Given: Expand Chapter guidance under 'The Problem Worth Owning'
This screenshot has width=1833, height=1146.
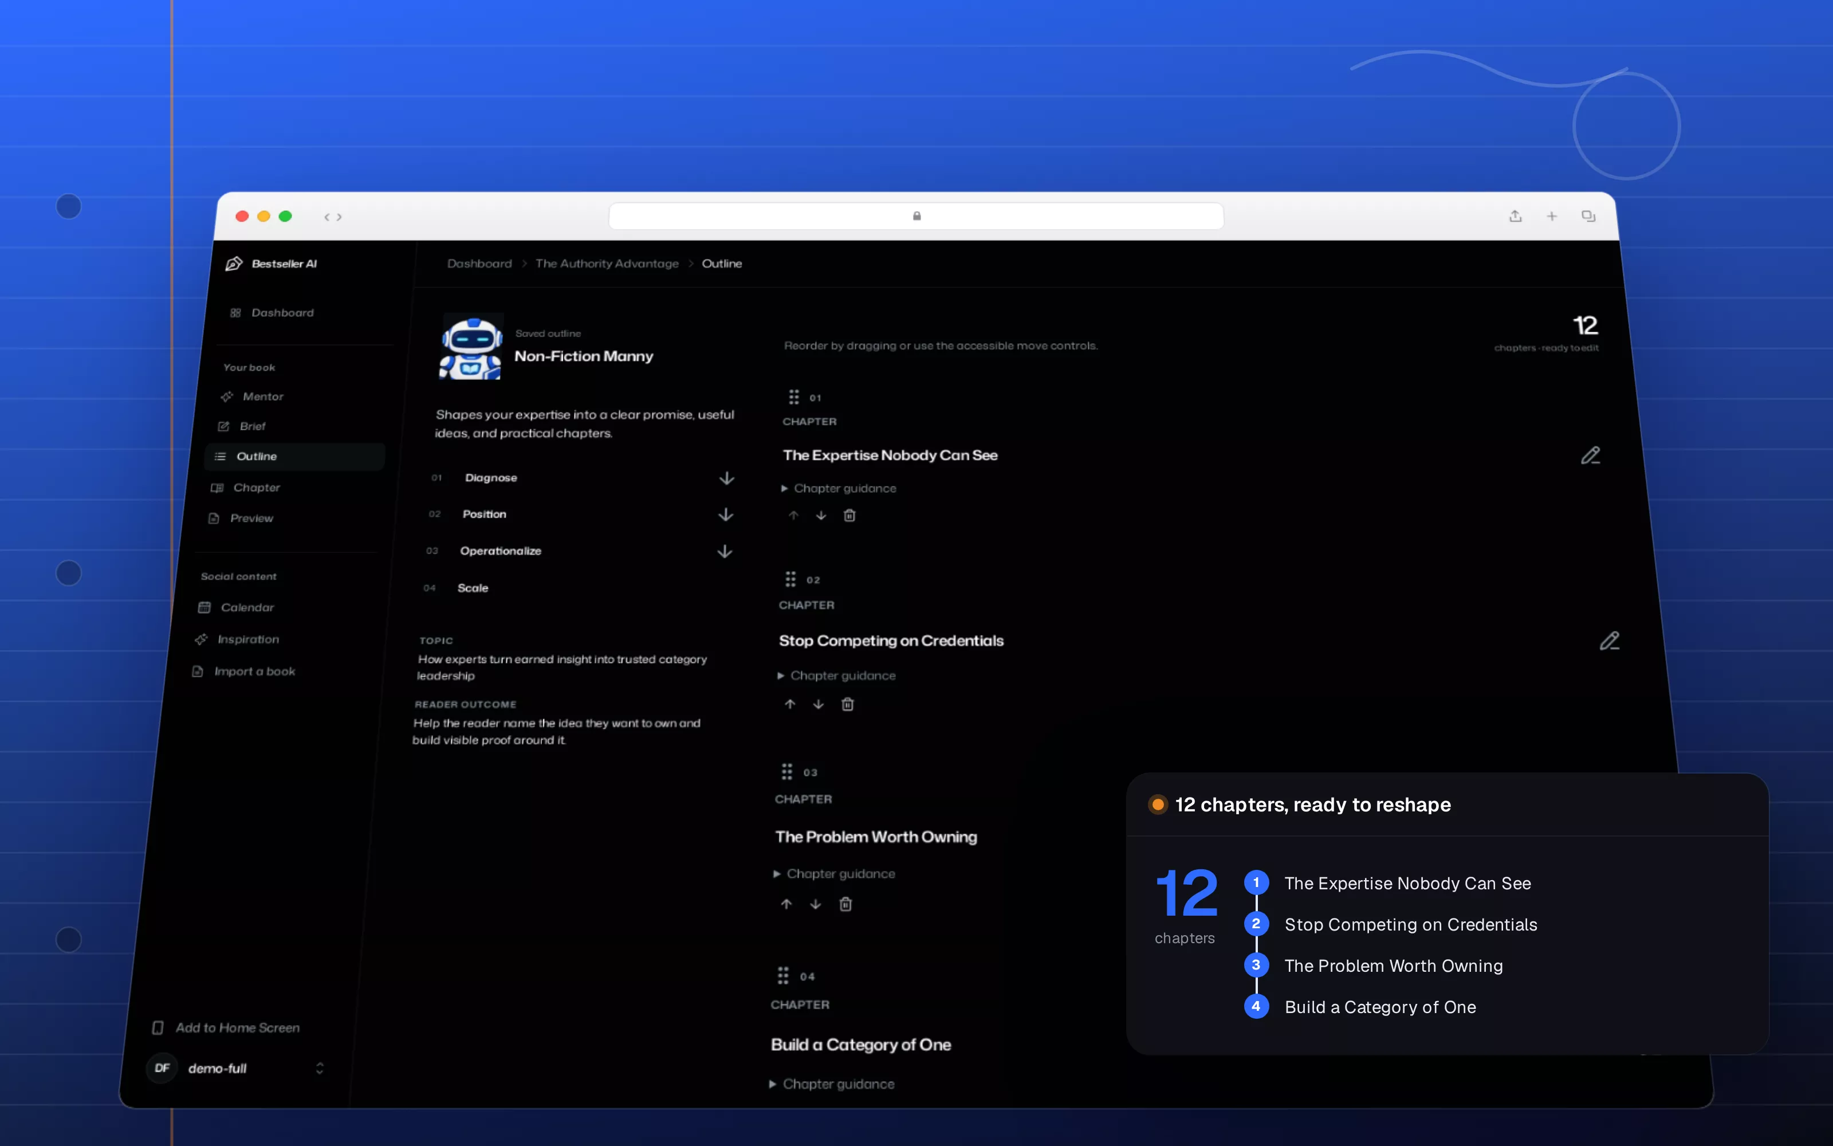Looking at the screenshot, I should click(x=834, y=874).
